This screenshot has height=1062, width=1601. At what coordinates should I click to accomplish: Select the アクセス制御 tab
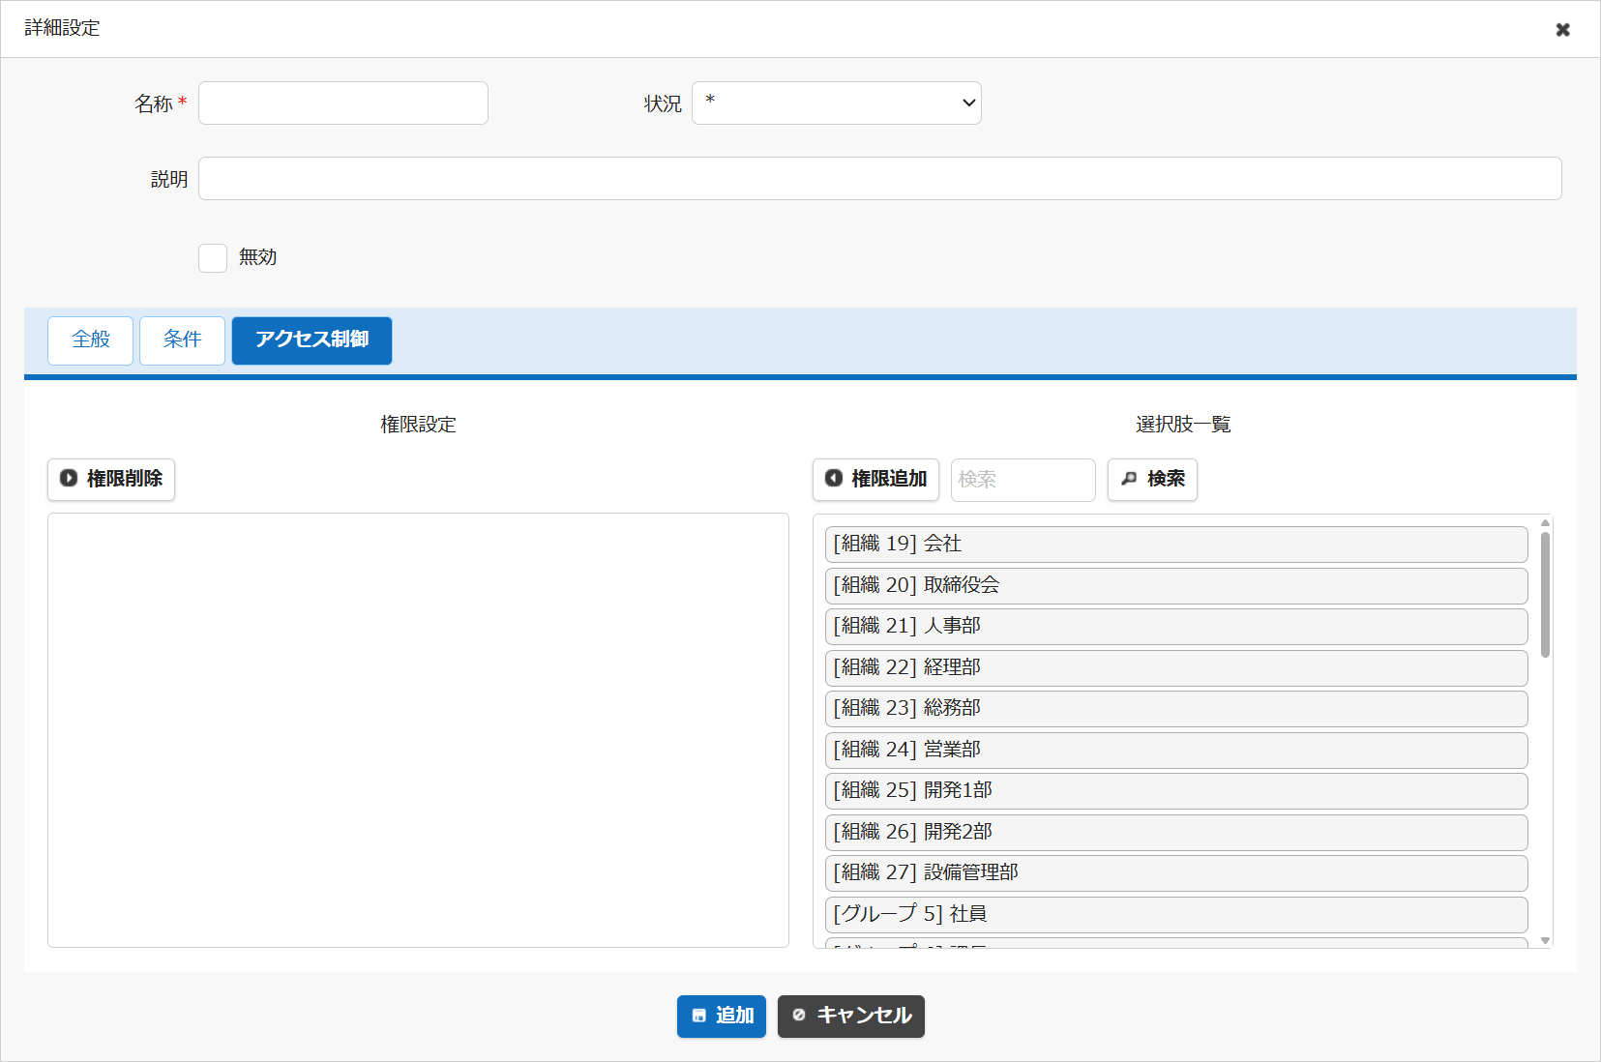coord(311,340)
